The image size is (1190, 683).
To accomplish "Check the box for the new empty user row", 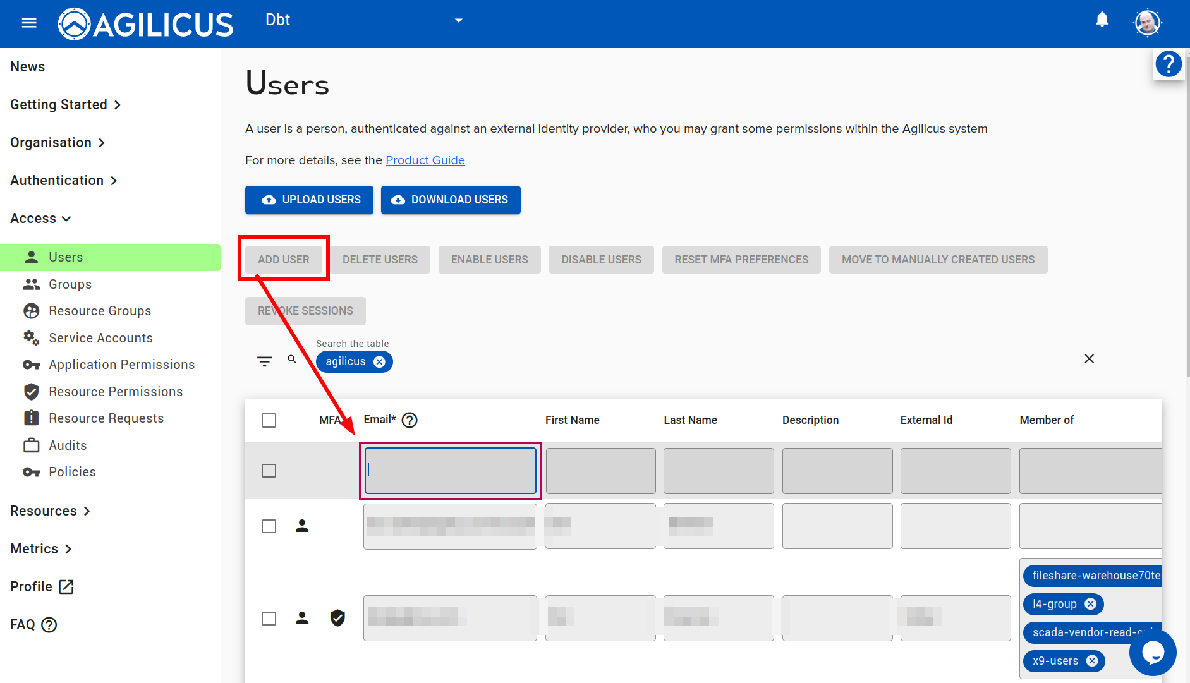I will (269, 471).
